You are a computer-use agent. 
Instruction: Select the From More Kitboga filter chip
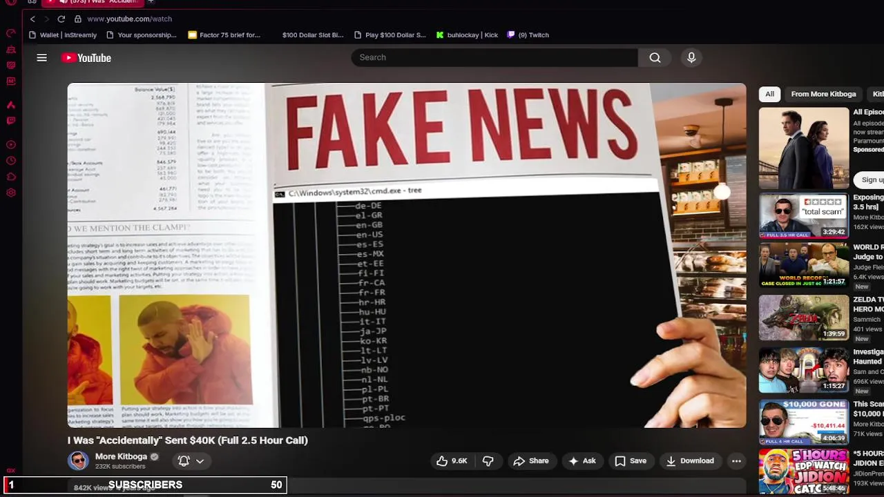(x=823, y=94)
